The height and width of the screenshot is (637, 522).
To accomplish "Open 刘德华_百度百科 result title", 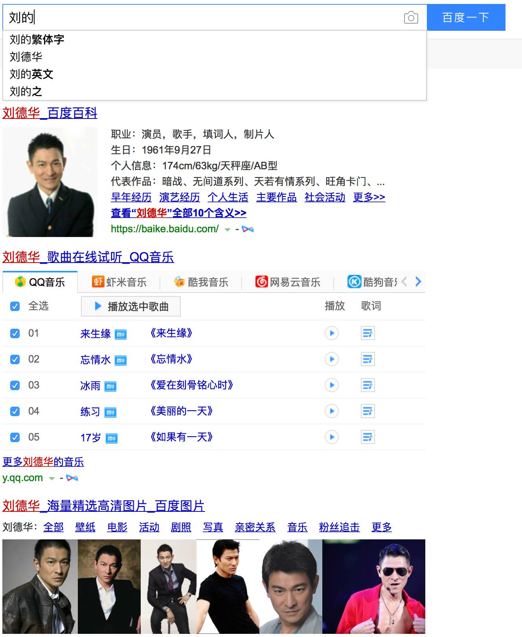I will [x=50, y=113].
